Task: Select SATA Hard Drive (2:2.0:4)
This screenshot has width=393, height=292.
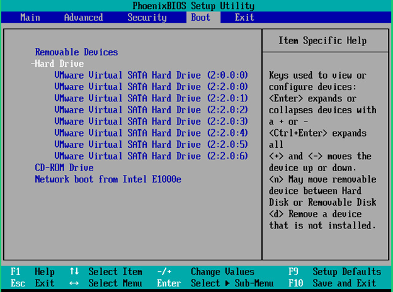Action: tap(151, 133)
